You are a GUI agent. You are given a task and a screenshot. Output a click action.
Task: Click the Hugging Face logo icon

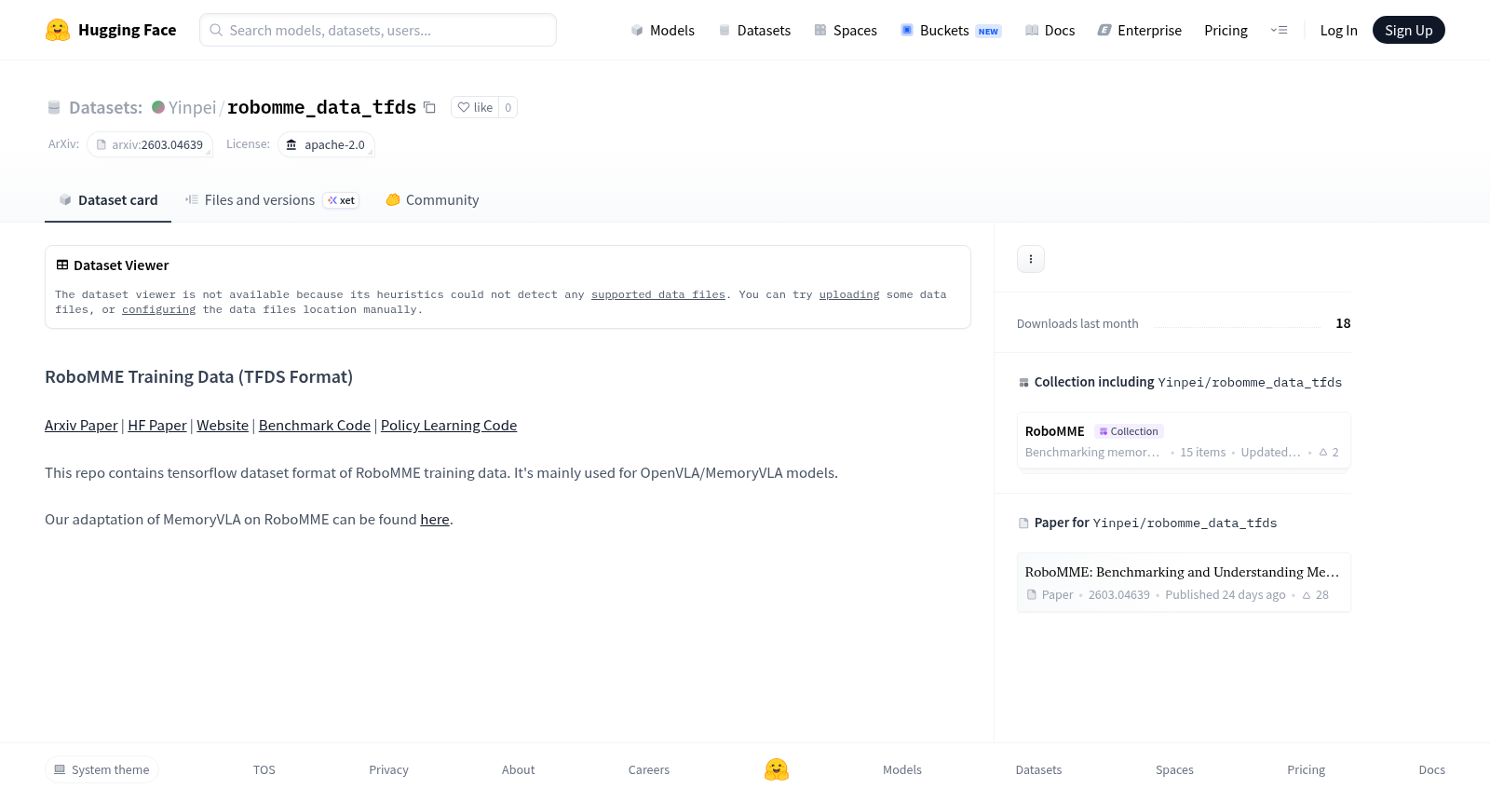(x=58, y=30)
